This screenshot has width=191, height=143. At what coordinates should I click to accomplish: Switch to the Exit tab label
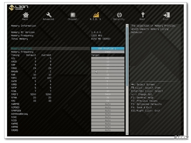tap(166, 19)
